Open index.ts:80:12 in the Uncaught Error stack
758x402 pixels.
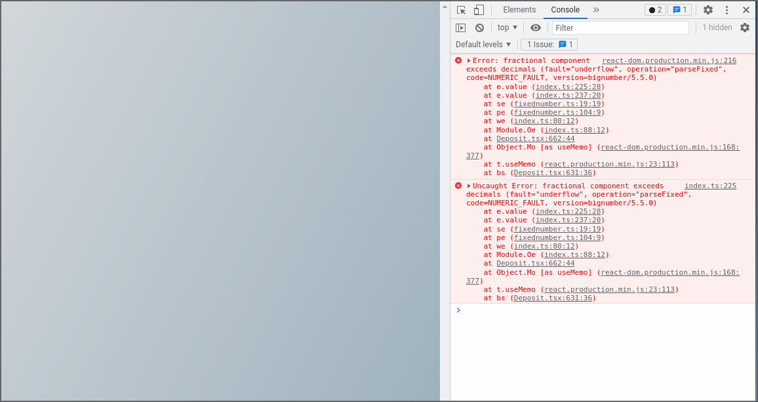(x=544, y=246)
